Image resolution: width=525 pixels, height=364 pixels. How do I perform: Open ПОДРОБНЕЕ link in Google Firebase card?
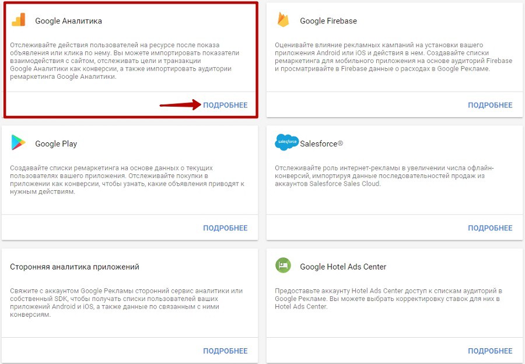pyautogui.click(x=490, y=105)
